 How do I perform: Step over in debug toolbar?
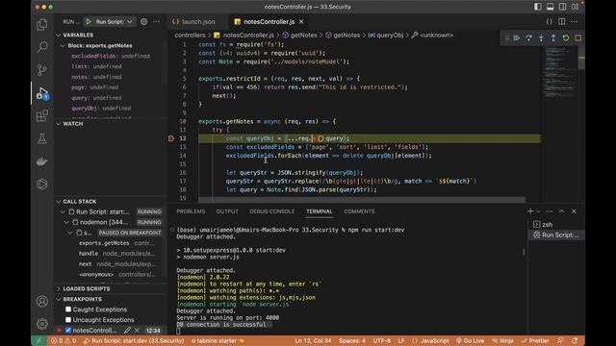click(x=528, y=38)
